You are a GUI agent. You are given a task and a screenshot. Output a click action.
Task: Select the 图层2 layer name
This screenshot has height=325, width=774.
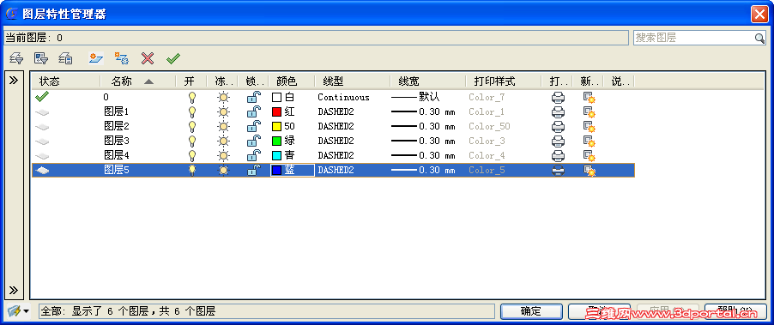click(x=117, y=126)
